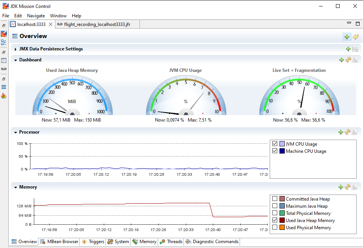Add attribute to the Memory chart
Image resolution: width=363 pixels, height=248 pixels.
[341, 187]
